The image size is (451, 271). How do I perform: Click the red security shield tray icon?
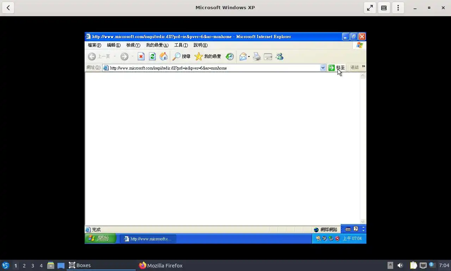click(338, 239)
